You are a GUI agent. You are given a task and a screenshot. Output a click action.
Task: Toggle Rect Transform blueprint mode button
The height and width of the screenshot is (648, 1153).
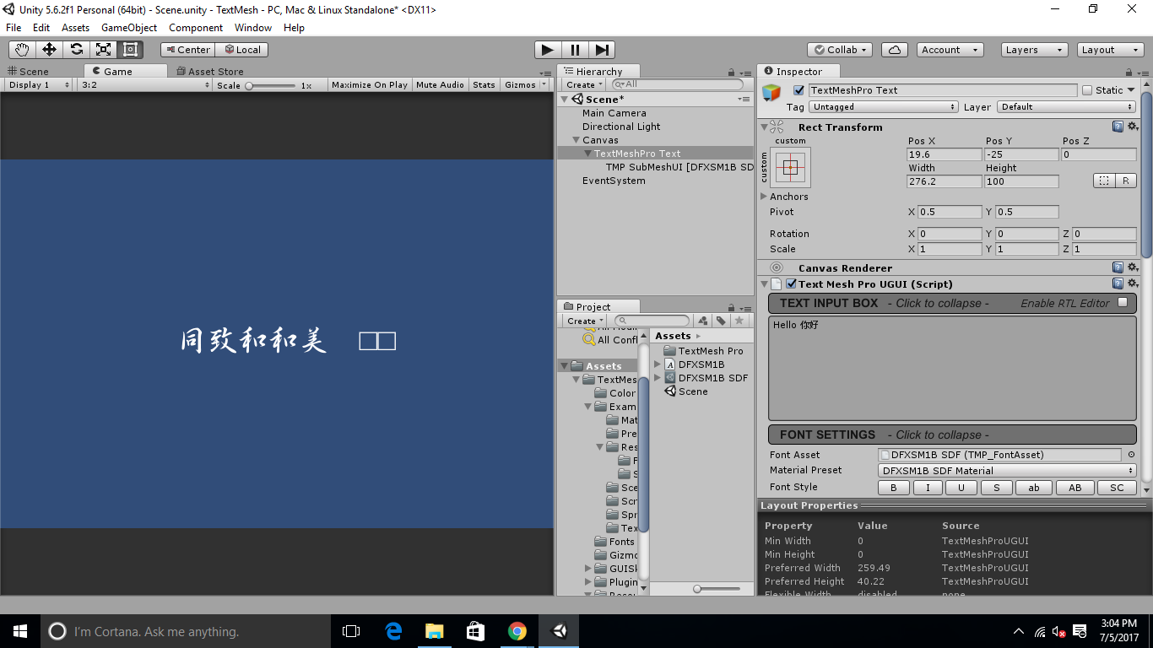pos(1104,181)
